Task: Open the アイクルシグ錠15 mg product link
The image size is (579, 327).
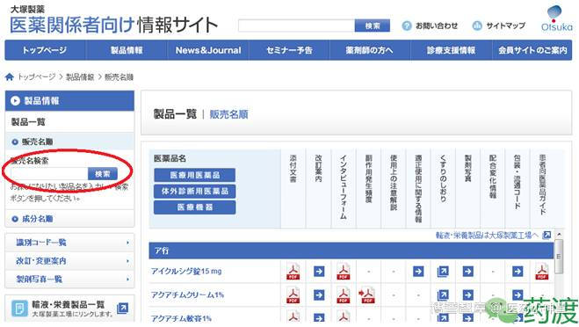Action: [x=186, y=272]
